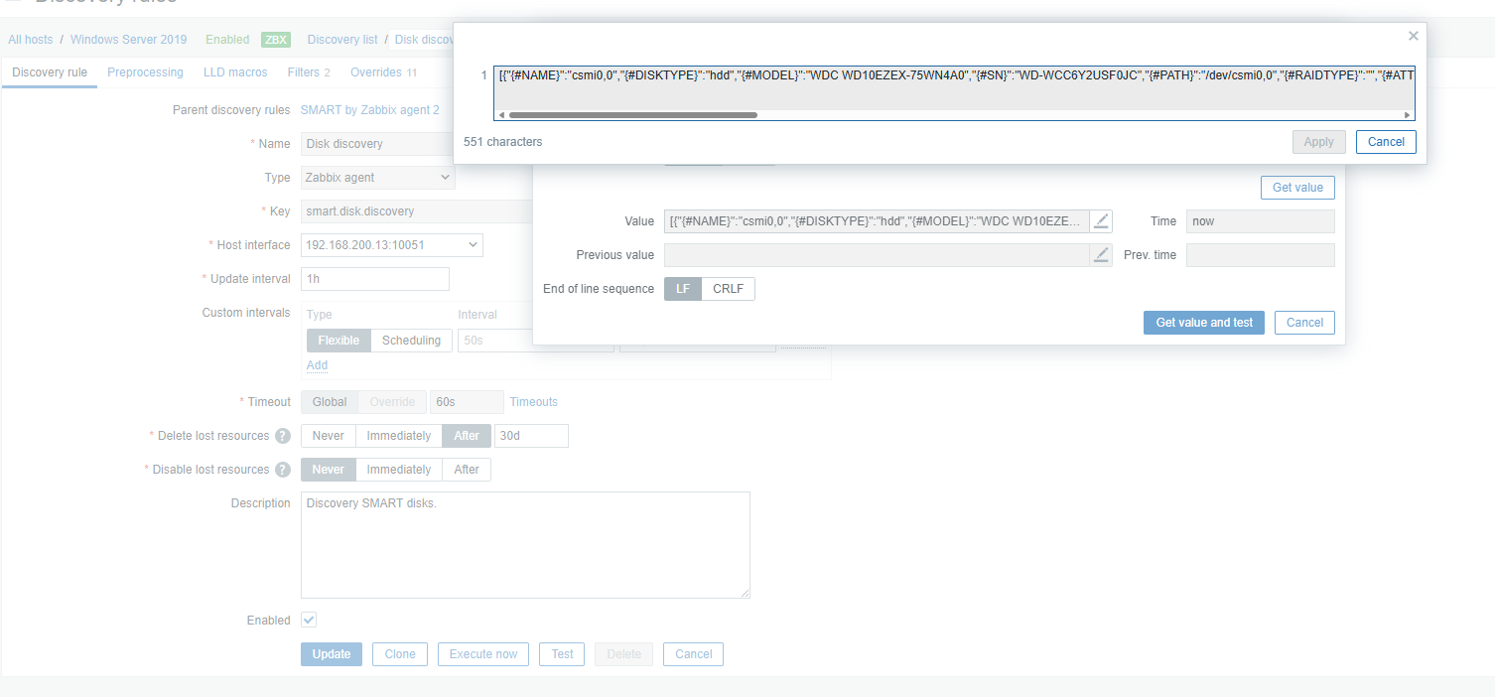Click the help icon beside Disable lost resources
Screen dimensions: 1495x697
pos(283,470)
